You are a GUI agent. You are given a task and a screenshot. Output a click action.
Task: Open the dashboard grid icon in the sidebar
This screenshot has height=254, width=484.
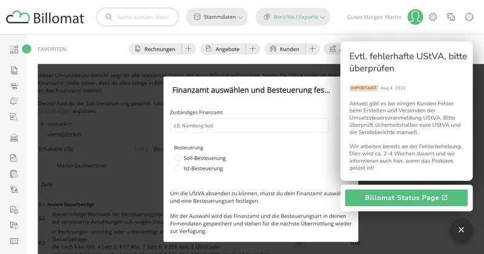click(14, 50)
